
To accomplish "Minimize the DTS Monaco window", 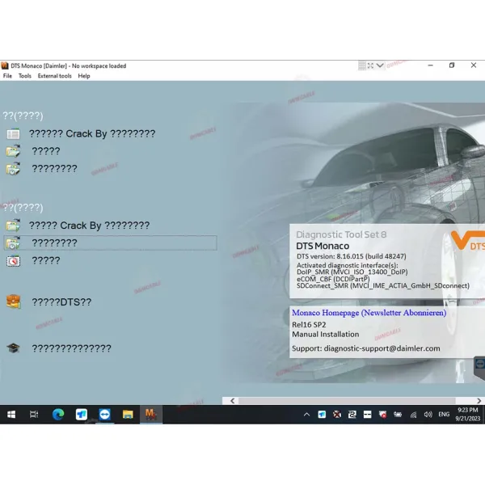I will click(x=430, y=65).
